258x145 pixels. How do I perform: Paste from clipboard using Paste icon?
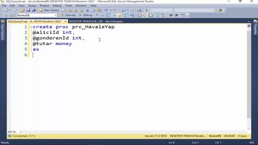point(99,10)
